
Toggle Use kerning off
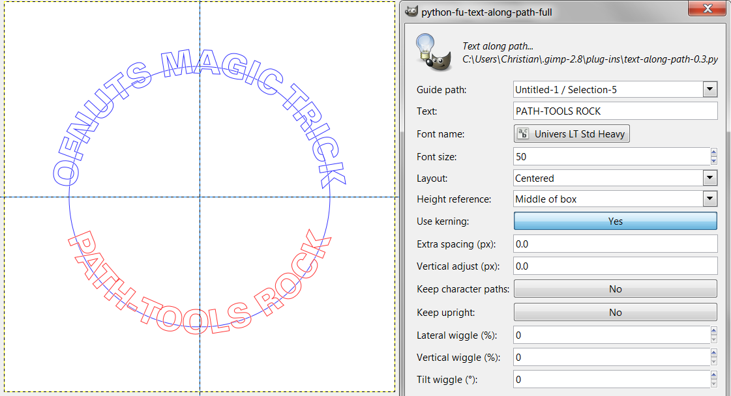pos(615,221)
